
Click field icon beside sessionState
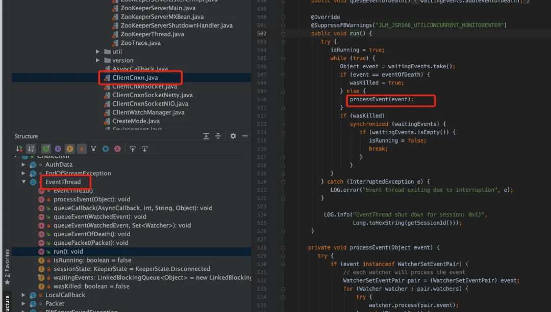pos(41,269)
